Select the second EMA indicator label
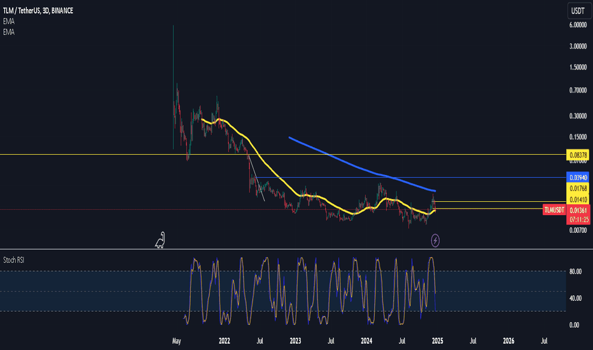The width and height of the screenshot is (593, 350). click(x=9, y=32)
